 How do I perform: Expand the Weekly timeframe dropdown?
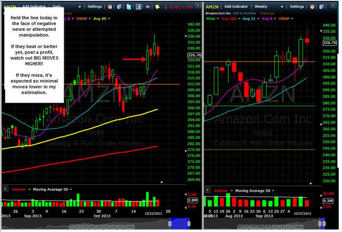click(x=282, y=7)
